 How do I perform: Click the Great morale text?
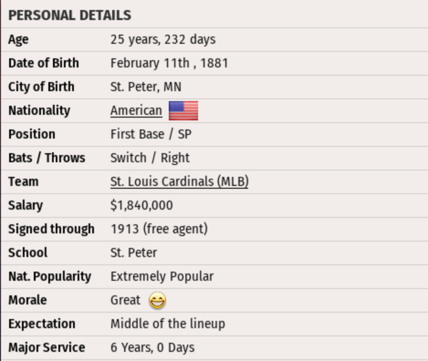125,300
